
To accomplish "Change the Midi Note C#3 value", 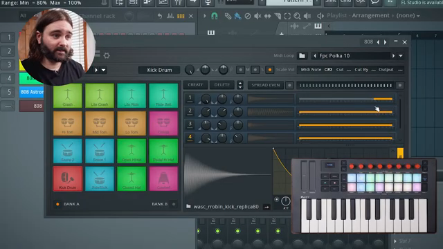I will tap(328, 69).
